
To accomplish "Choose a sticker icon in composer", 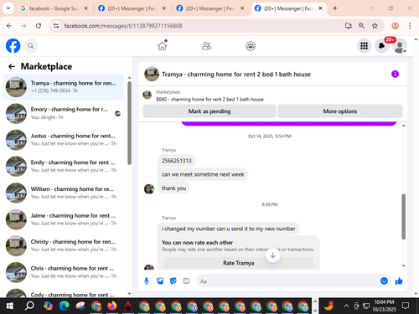I will tap(173, 281).
